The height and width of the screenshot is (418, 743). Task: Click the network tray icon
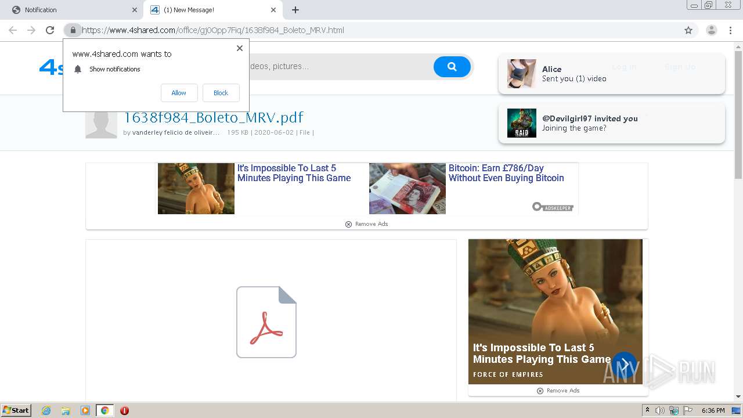[674, 410]
